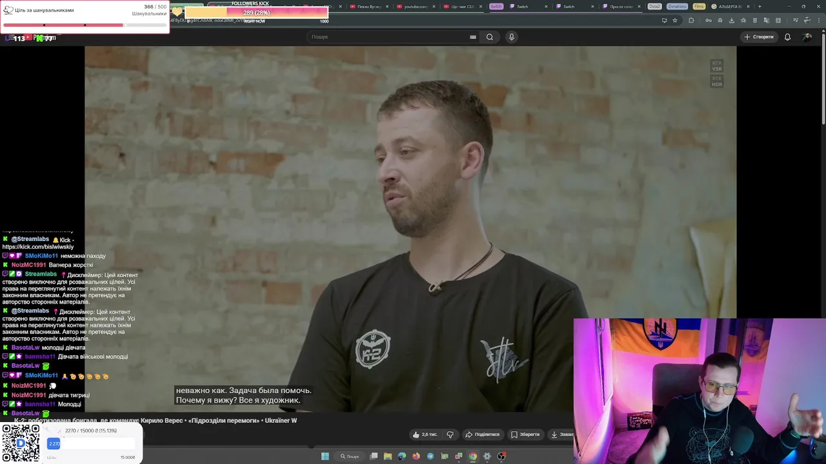Viewport: 826px width, 464px height.
Task: Click the install app icon in address bar
Action: (x=665, y=20)
